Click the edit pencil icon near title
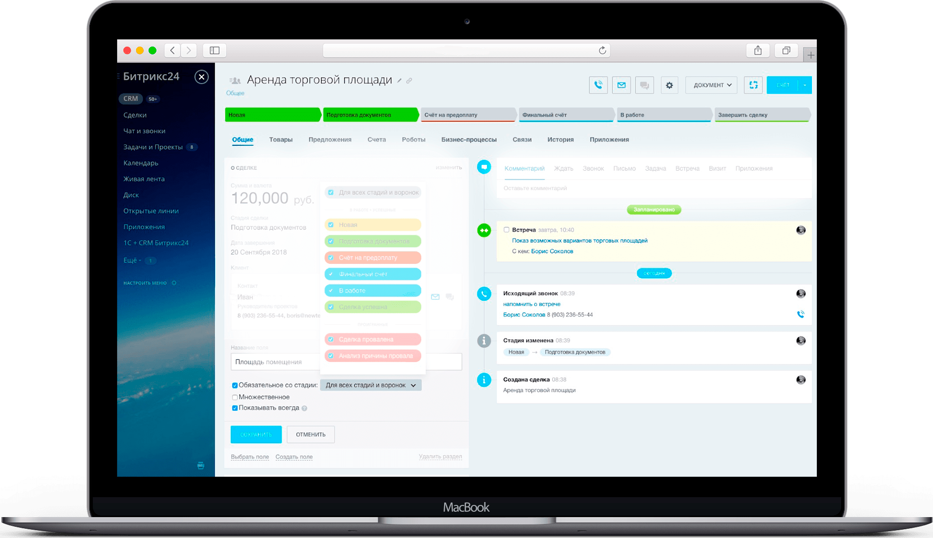933x538 pixels. tap(402, 80)
